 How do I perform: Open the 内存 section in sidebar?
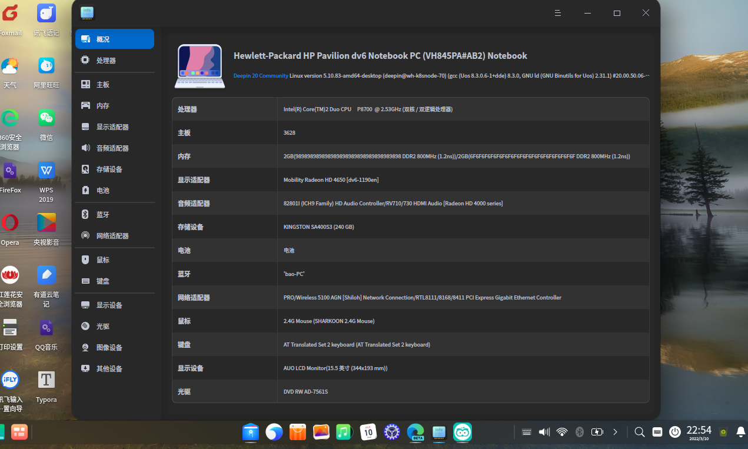pos(115,105)
